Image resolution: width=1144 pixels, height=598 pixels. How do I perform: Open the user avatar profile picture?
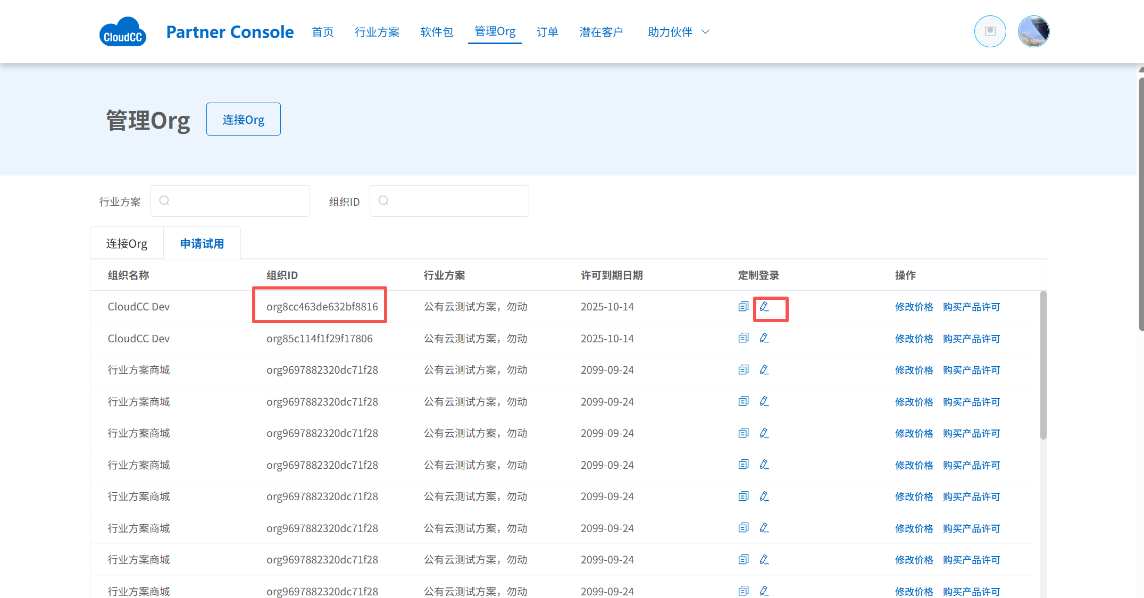pyautogui.click(x=1033, y=31)
